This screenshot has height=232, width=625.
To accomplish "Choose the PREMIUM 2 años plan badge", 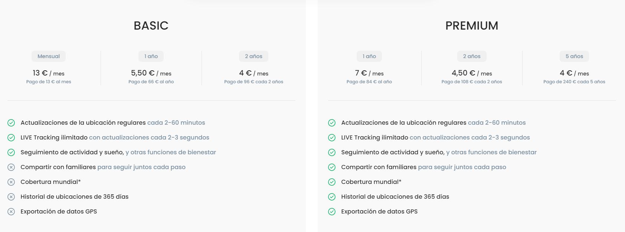I will (472, 56).
